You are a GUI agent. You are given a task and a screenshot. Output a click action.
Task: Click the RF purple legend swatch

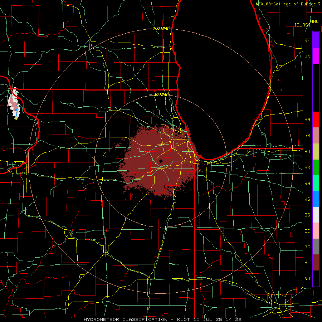click(x=316, y=40)
